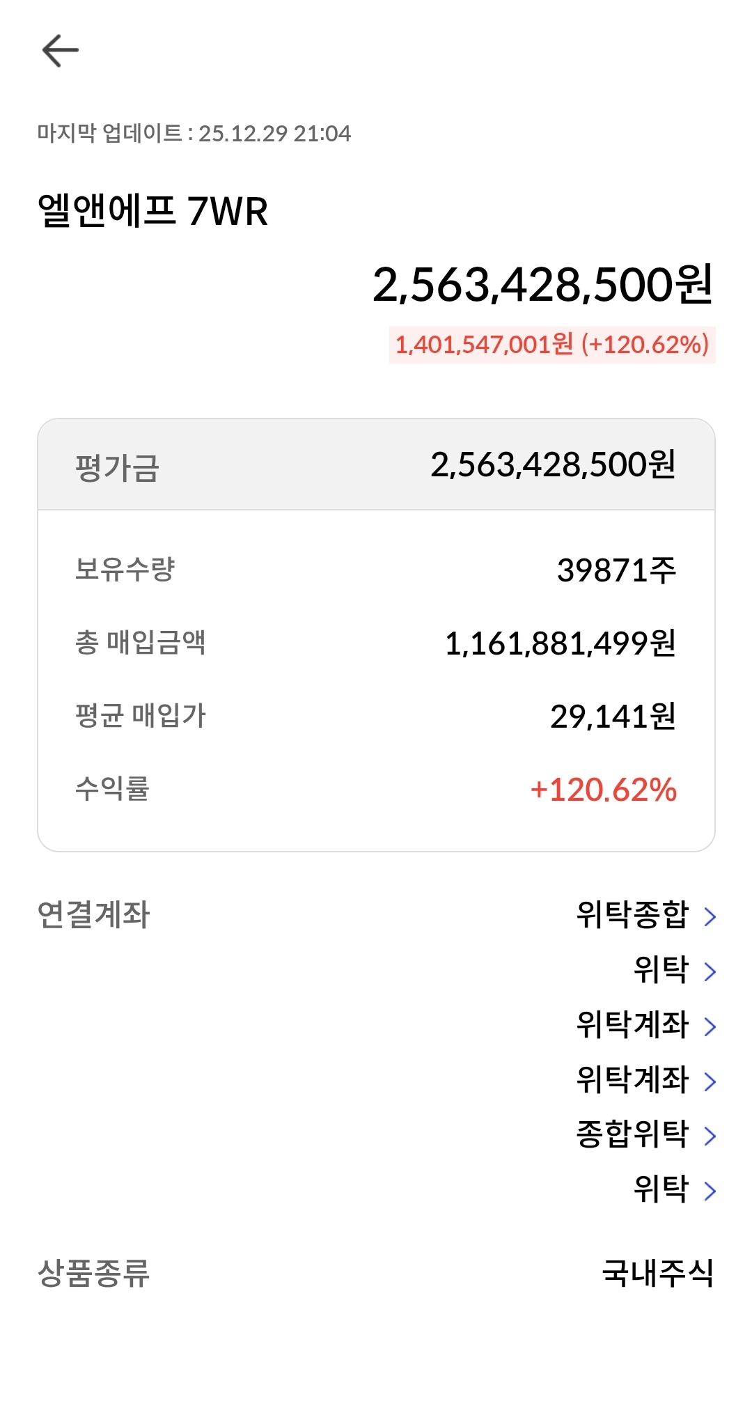Tap the back arrow icon
Viewport: 752px width, 1415px height.
(x=61, y=51)
